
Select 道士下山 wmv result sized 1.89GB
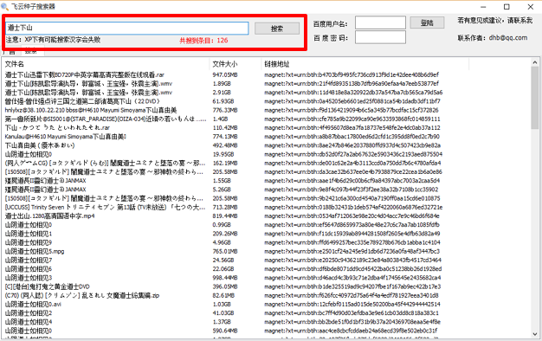point(266,84)
